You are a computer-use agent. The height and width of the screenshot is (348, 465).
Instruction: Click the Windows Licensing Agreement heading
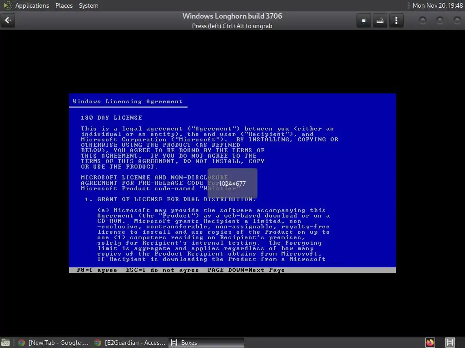[x=128, y=101]
